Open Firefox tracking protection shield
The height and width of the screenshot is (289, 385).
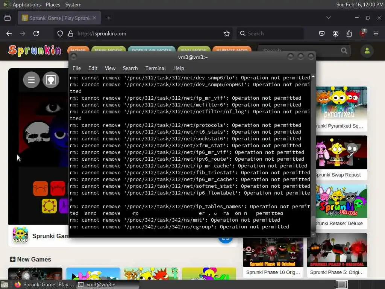tap(60, 33)
